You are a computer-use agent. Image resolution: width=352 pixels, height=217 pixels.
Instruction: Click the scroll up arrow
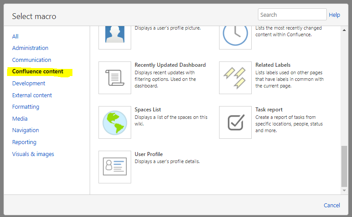point(344,30)
